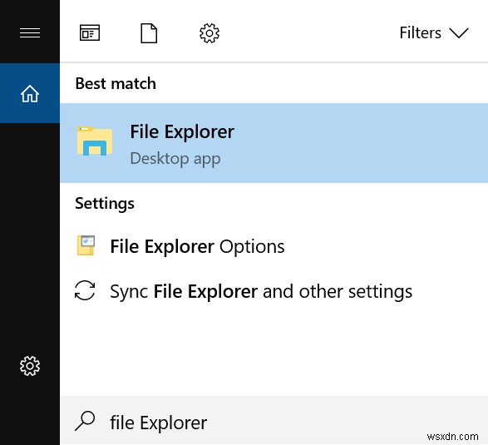The image size is (488, 445).
Task: Open File Explorer Options setting
Action: click(x=274, y=246)
